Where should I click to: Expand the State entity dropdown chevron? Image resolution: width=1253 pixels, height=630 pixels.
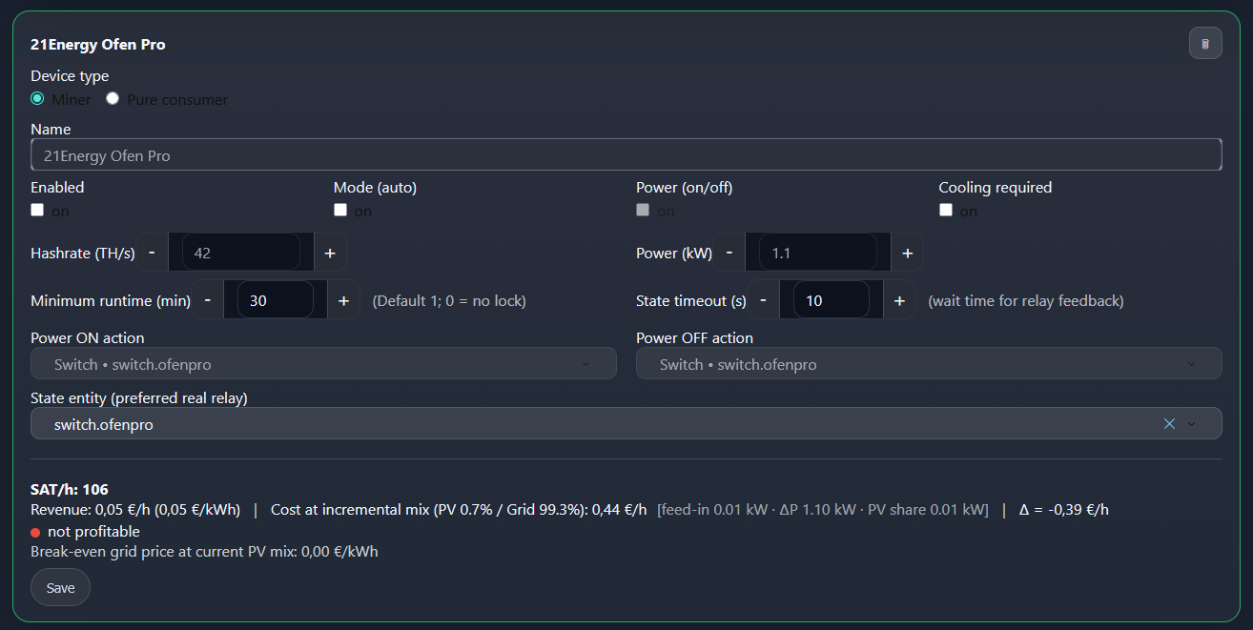coord(1192,424)
